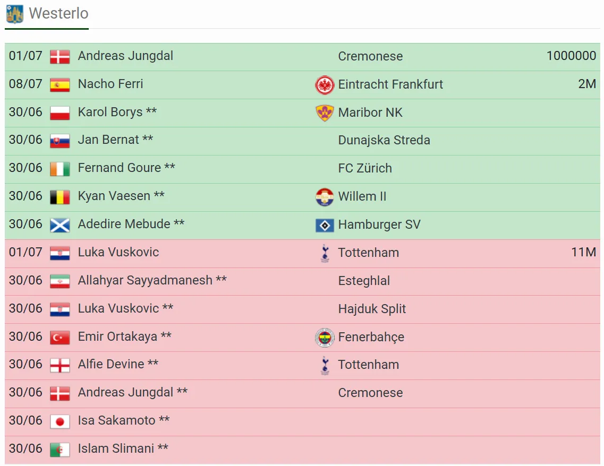Open the Dunajska Streda club link

pyautogui.click(x=384, y=141)
